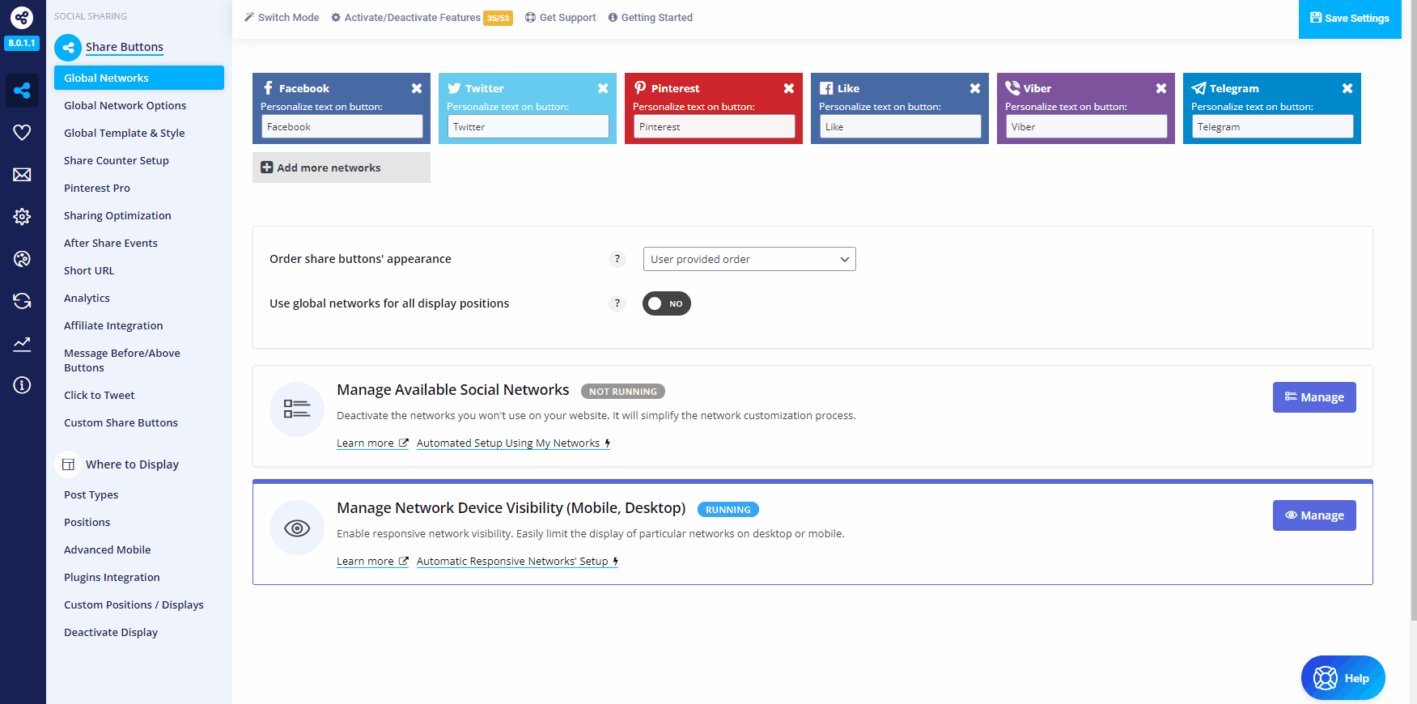1417x704 pixels.
Task: Open the analytics chart icon in sidebar
Action: tap(22, 344)
